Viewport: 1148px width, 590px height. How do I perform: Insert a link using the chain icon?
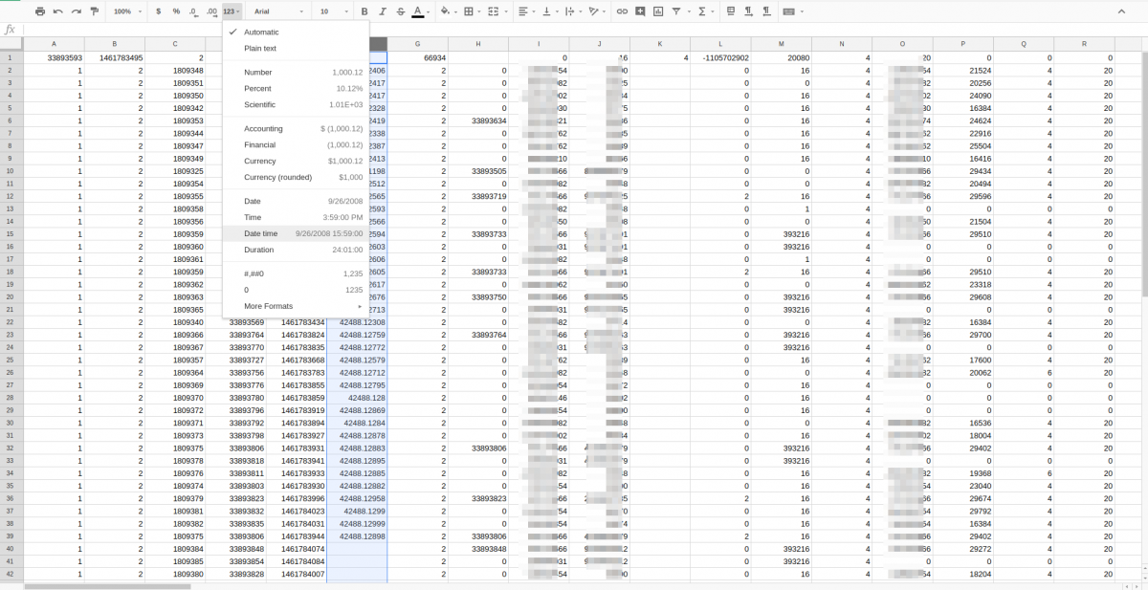coord(622,11)
